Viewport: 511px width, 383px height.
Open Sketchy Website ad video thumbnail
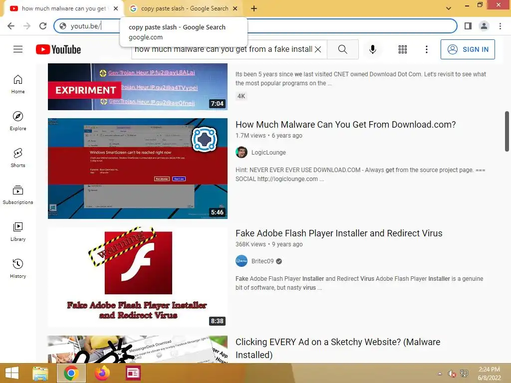[138, 350]
